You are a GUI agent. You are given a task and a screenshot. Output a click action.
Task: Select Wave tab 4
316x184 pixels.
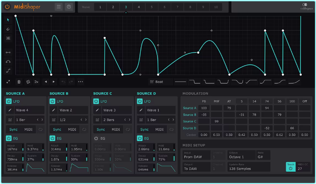tap(139, 7)
